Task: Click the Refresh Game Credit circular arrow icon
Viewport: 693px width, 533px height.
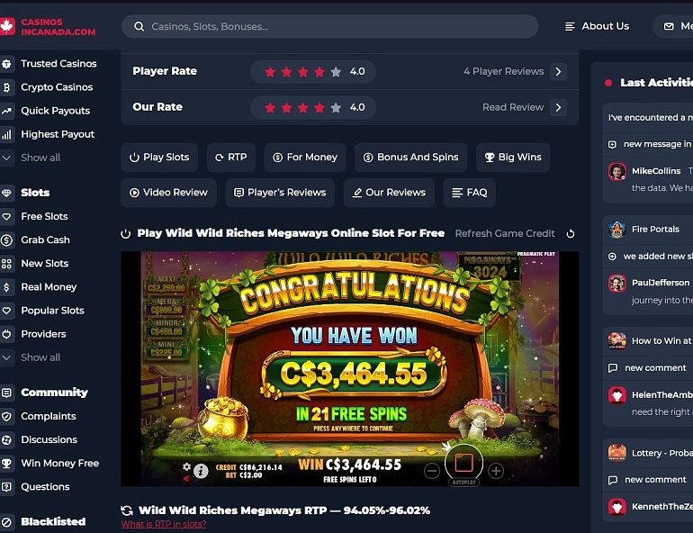Action: pyautogui.click(x=571, y=234)
